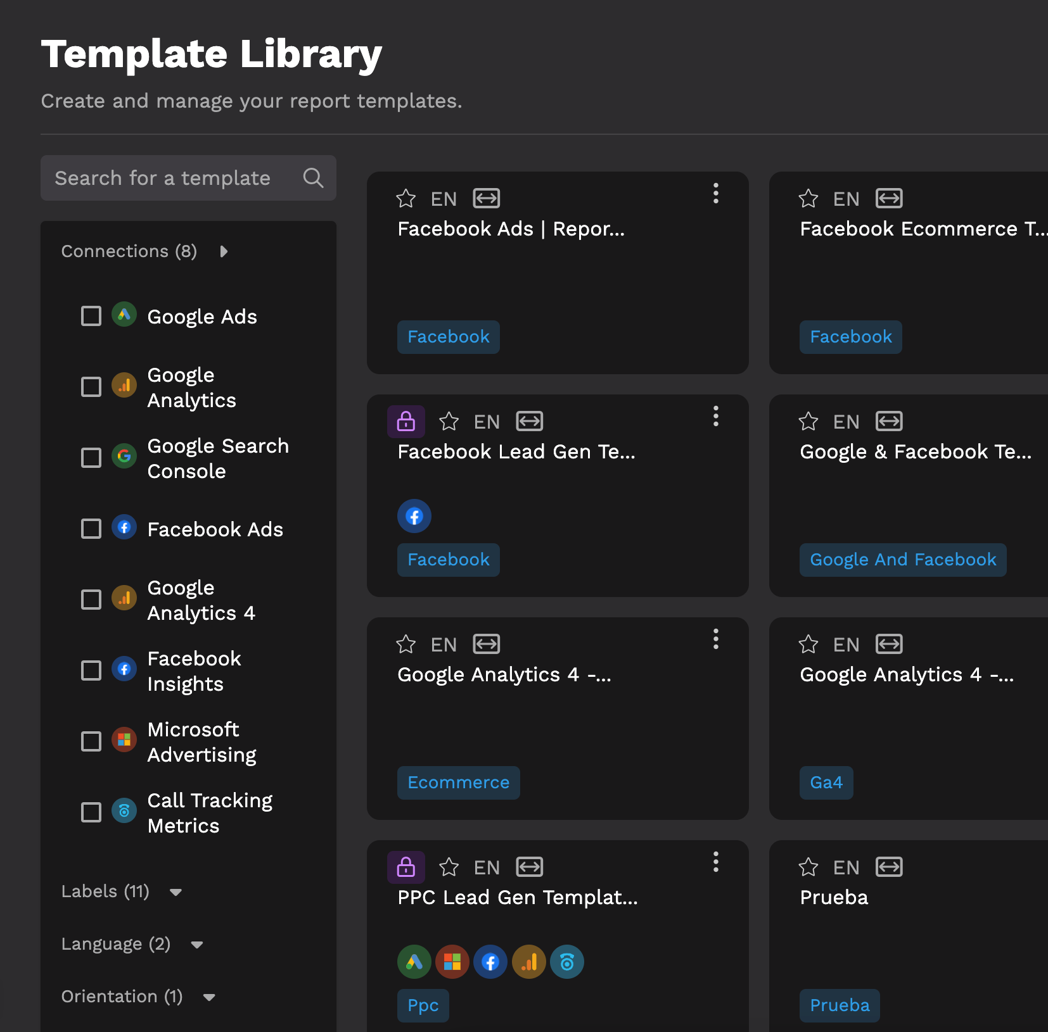The height and width of the screenshot is (1032, 1048).
Task: Check the Google Analytics 4 filter
Action: 91,600
